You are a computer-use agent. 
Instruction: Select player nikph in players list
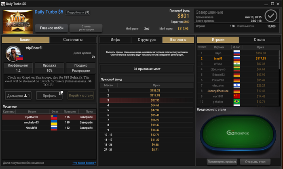pos(238,53)
